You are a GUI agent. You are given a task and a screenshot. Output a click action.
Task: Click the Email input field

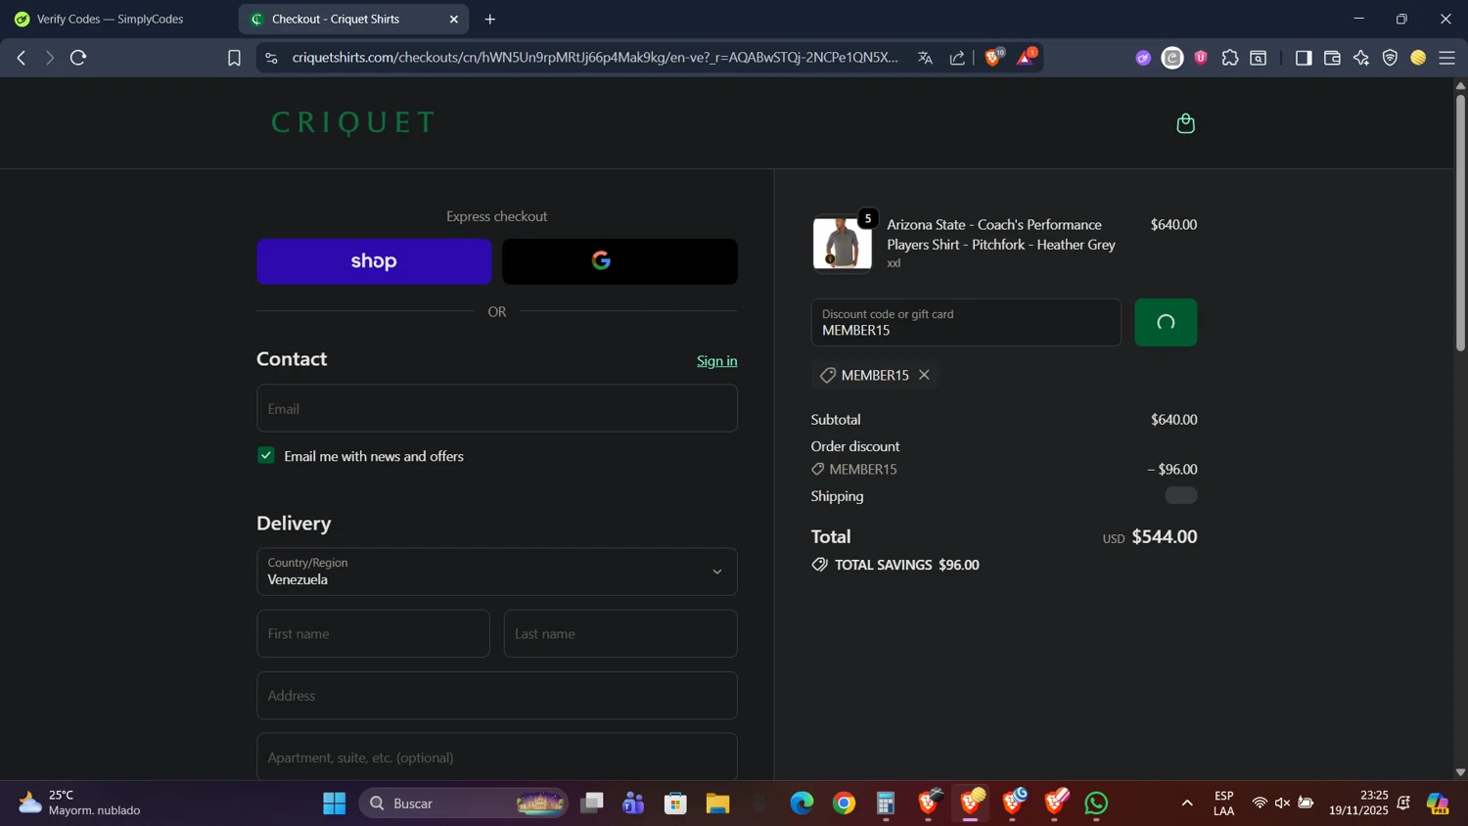pyautogui.click(x=497, y=408)
